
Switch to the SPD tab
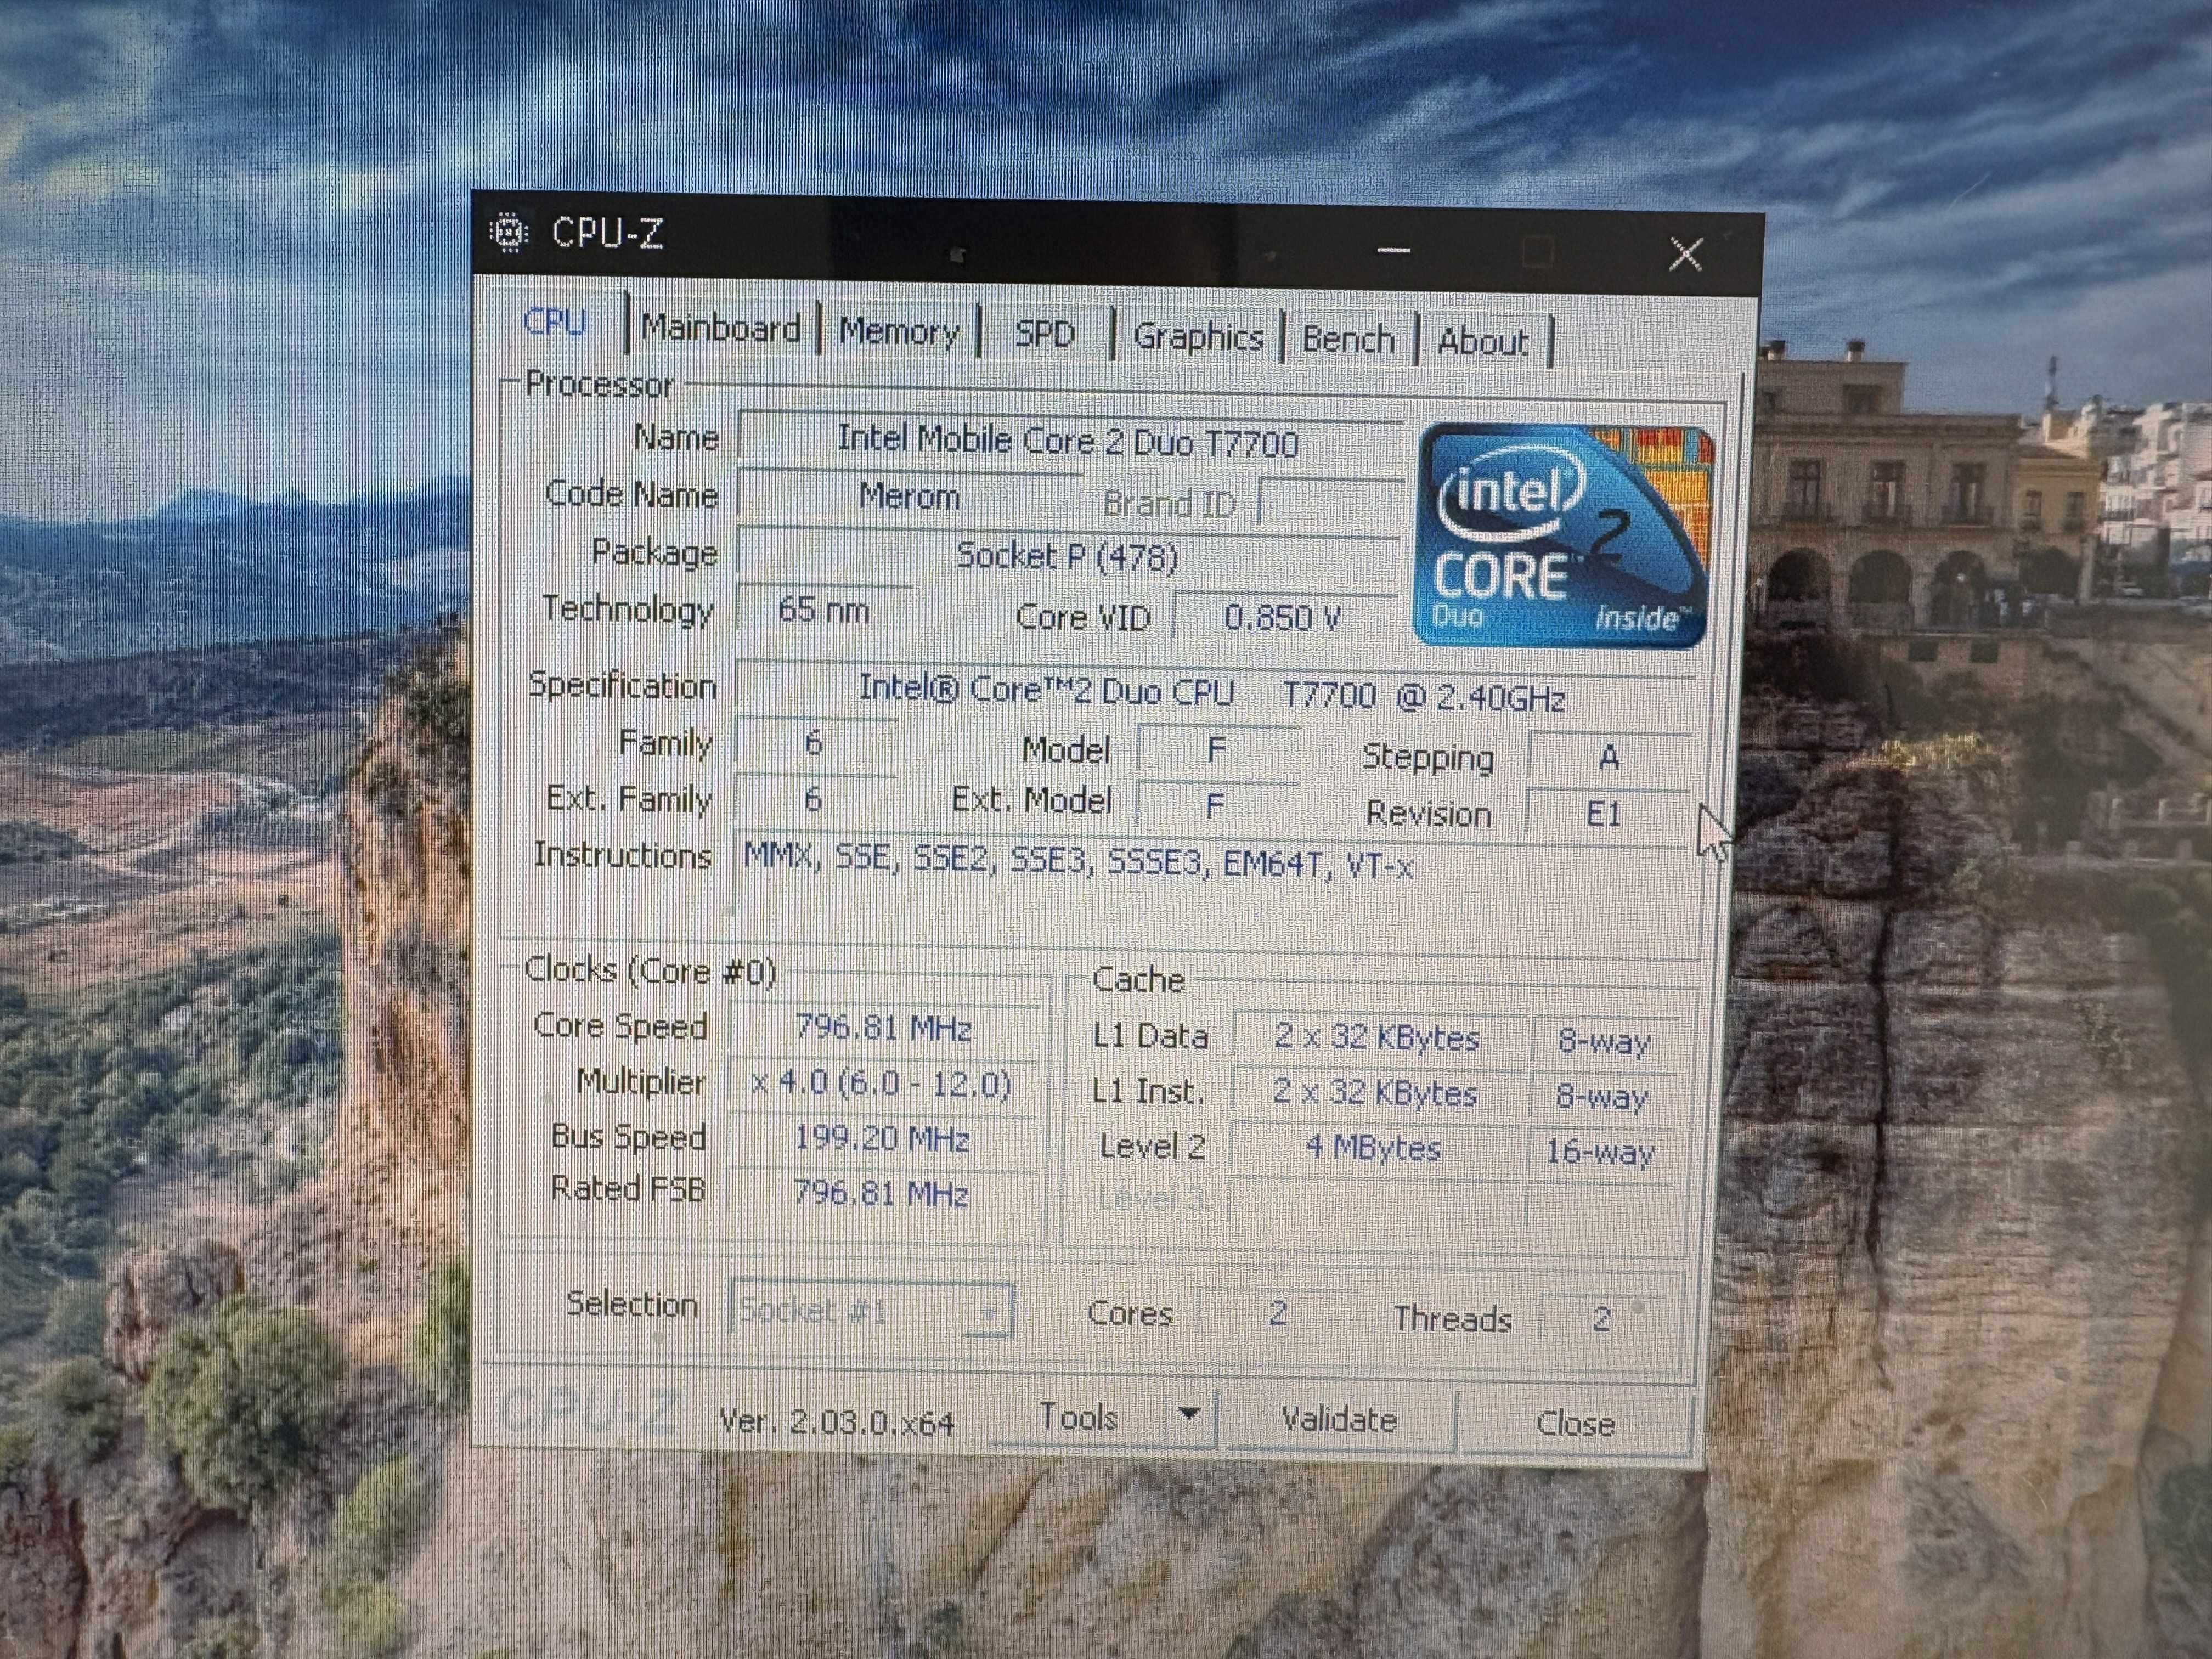(x=1044, y=333)
